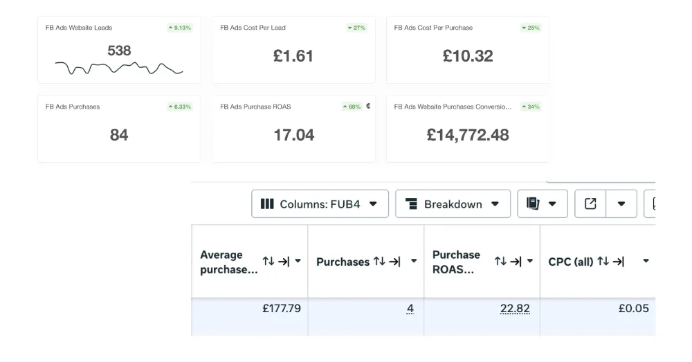Image resolution: width=692 pixels, height=362 pixels.
Task: Open the Columns: FUB4 dropdown
Action: click(320, 204)
